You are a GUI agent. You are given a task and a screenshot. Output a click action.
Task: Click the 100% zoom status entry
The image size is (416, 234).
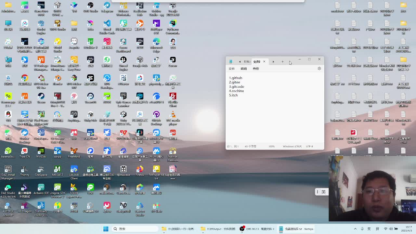[x=271, y=147]
